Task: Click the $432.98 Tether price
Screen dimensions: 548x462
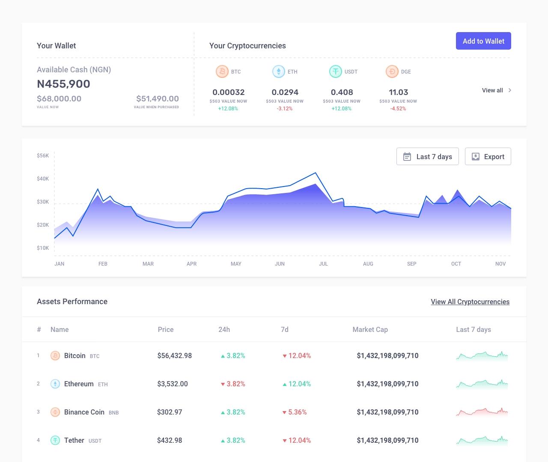Action: click(x=170, y=440)
